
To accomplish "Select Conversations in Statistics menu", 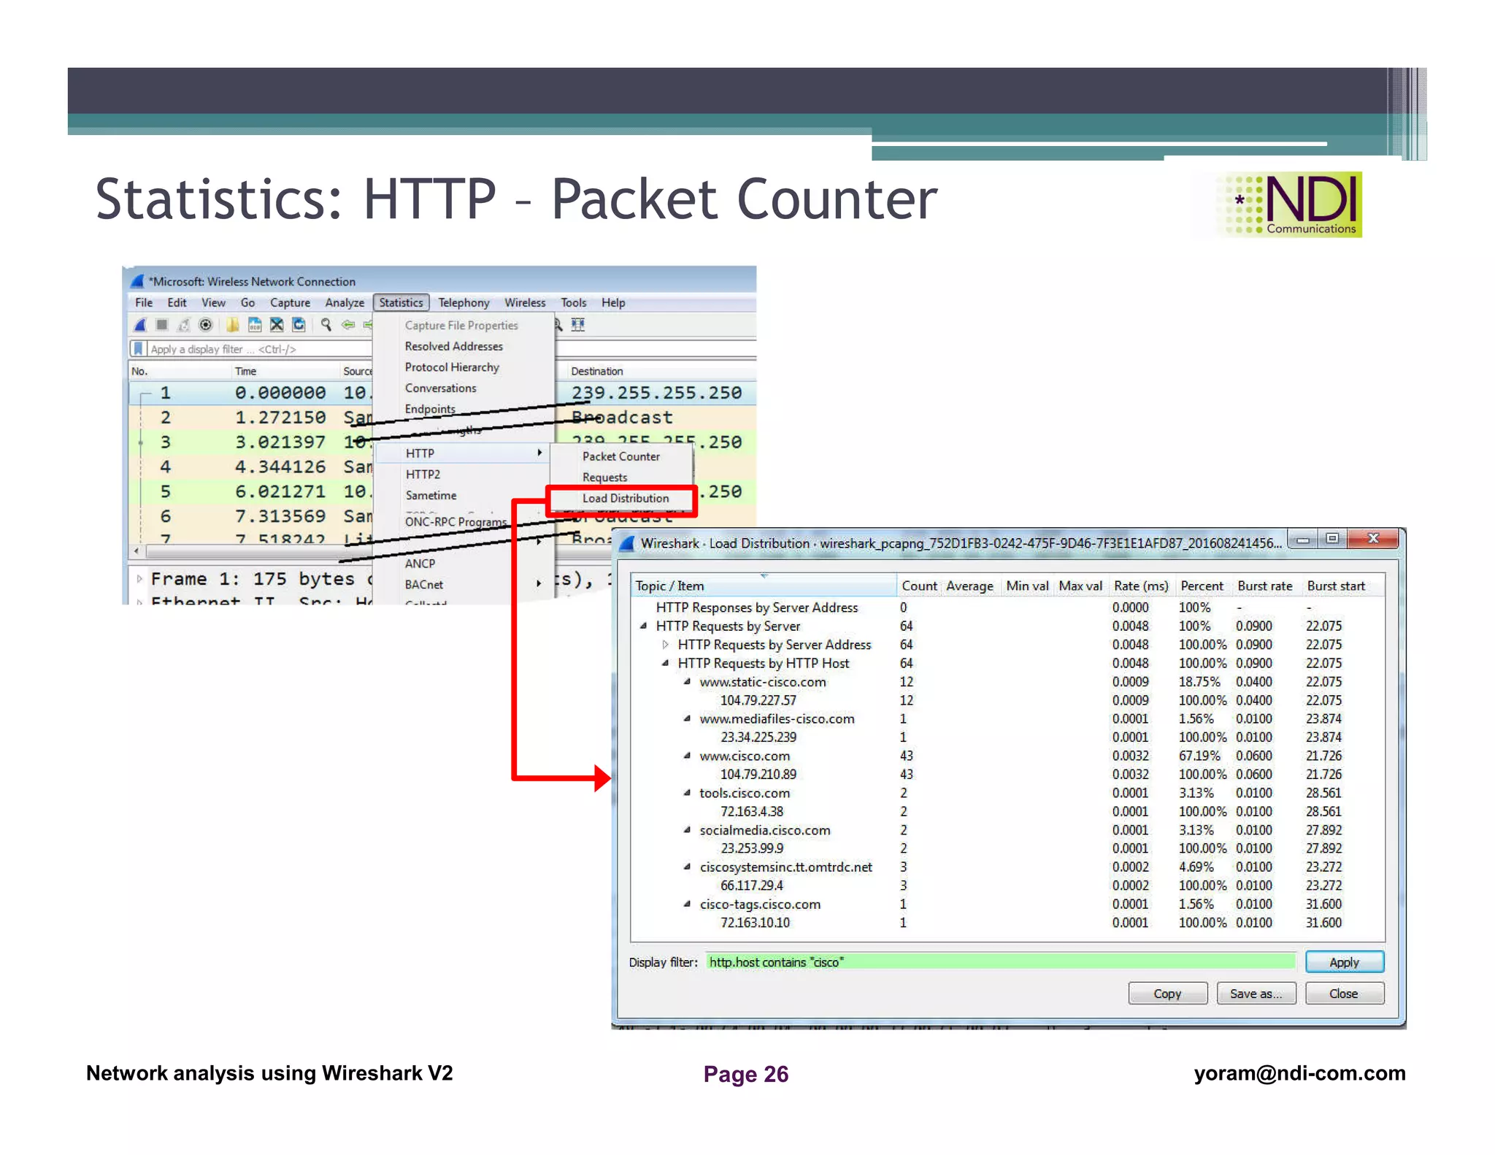I will [x=440, y=388].
